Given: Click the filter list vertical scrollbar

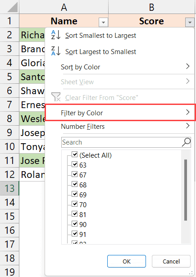Looking at the screenshot, I should (x=186, y=190).
